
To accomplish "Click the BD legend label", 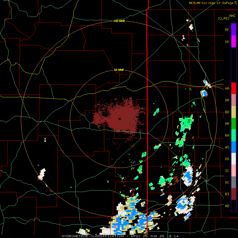I will click(x=227, y=112).
